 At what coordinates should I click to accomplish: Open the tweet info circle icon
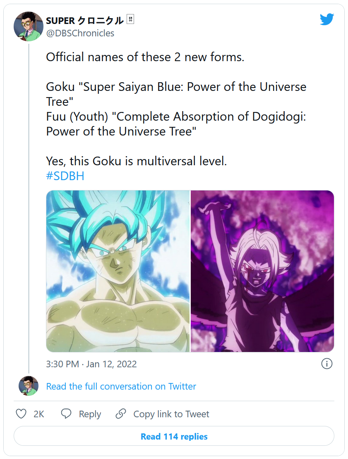coord(326,364)
